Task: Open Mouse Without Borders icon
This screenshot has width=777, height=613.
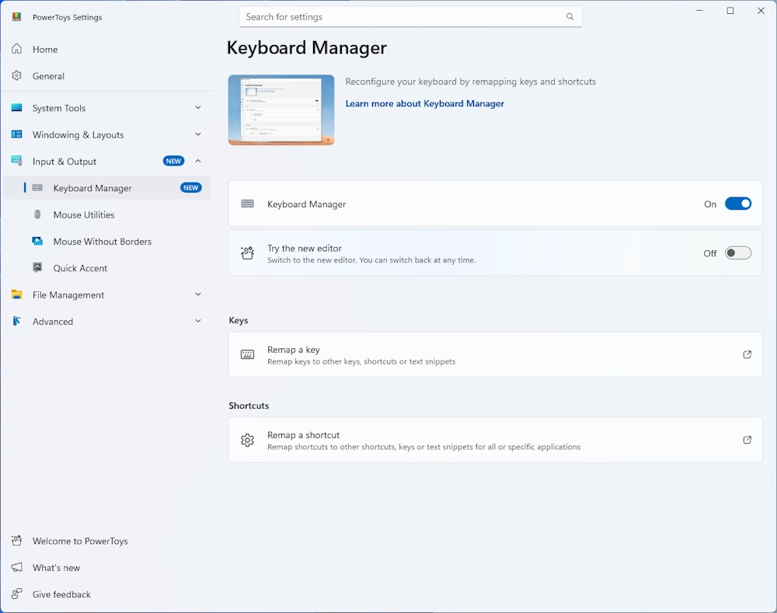Action: (x=37, y=242)
